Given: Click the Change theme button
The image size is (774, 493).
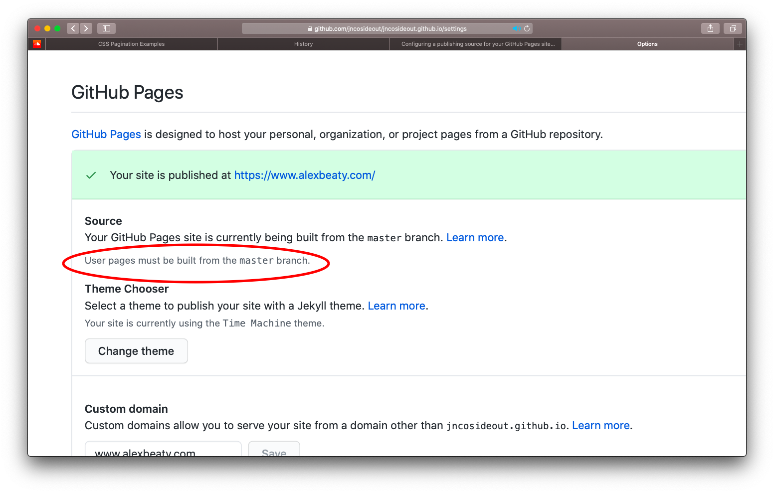Looking at the screenshot, I should click(x=136, y=351).
